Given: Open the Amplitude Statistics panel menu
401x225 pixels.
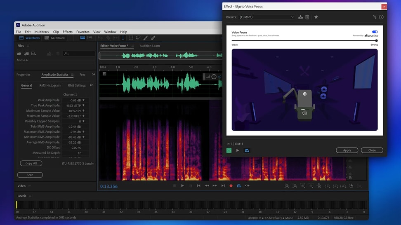Looking at the screenshot, I should point(72,75).
